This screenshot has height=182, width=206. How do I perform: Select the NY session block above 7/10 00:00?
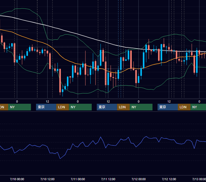click(19, 107)
